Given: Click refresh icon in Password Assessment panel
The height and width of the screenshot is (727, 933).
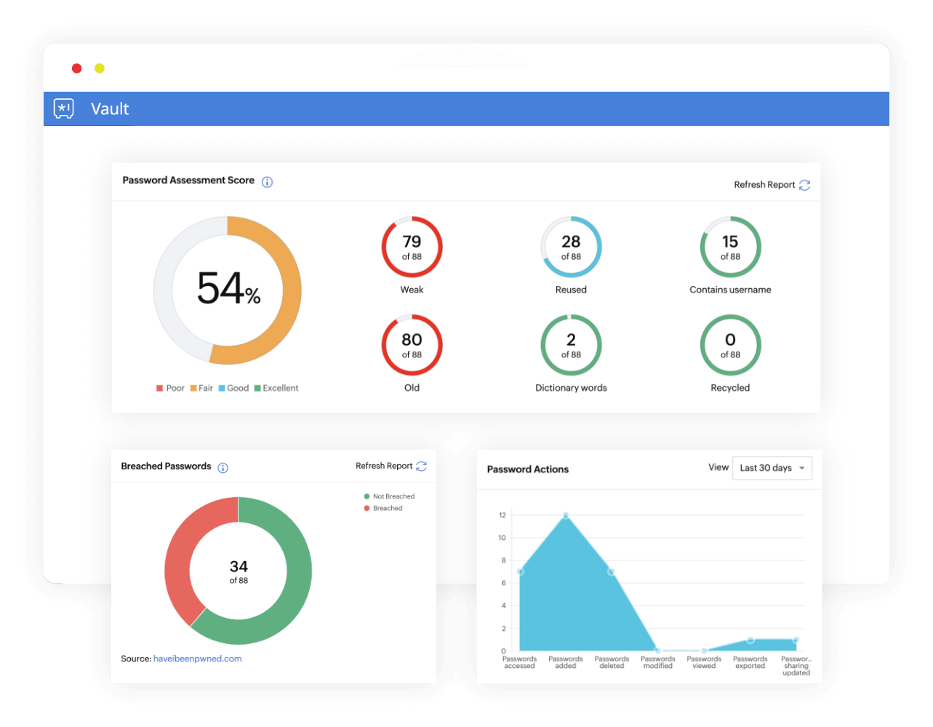Looking at the screenshot, I should 804,185.
